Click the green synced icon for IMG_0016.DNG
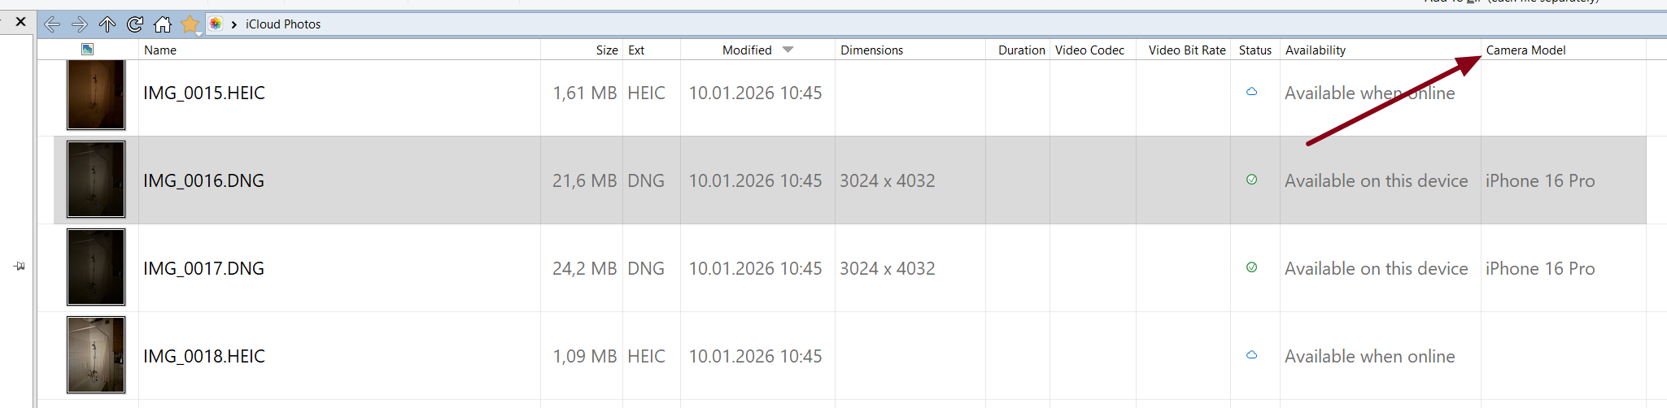Viewport: 1667px width, 408px height. (x=1251, y=180)
